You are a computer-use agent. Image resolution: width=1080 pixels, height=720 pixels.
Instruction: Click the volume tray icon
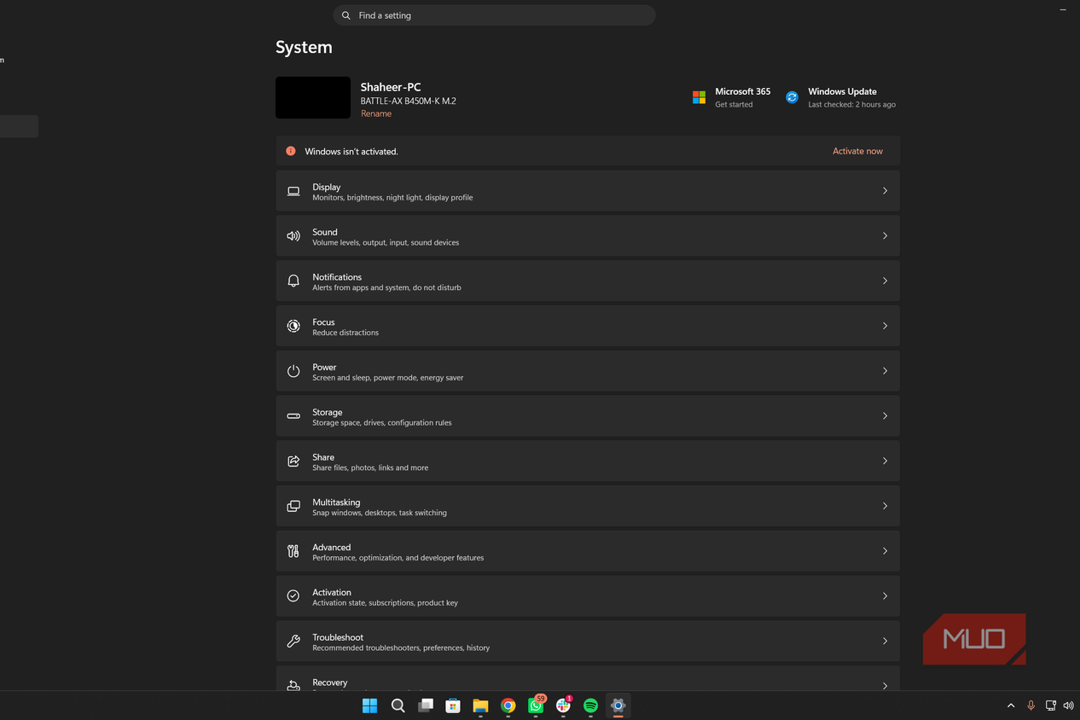pos(1069,705)
